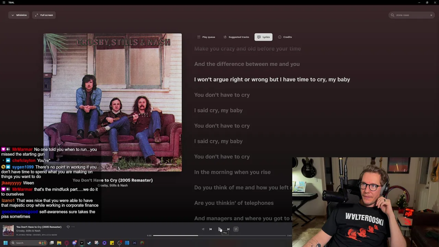Click lyric 'In the morning when you rise'
The height and width of the screenshot is (247, 439).
(232, 172)
